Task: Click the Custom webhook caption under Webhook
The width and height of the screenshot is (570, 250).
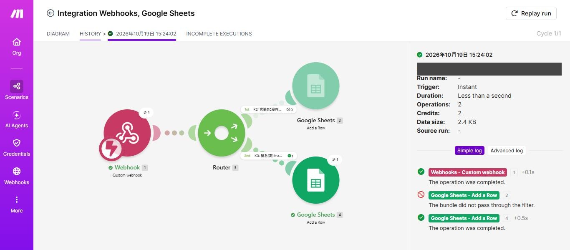Action: point(127,175)
